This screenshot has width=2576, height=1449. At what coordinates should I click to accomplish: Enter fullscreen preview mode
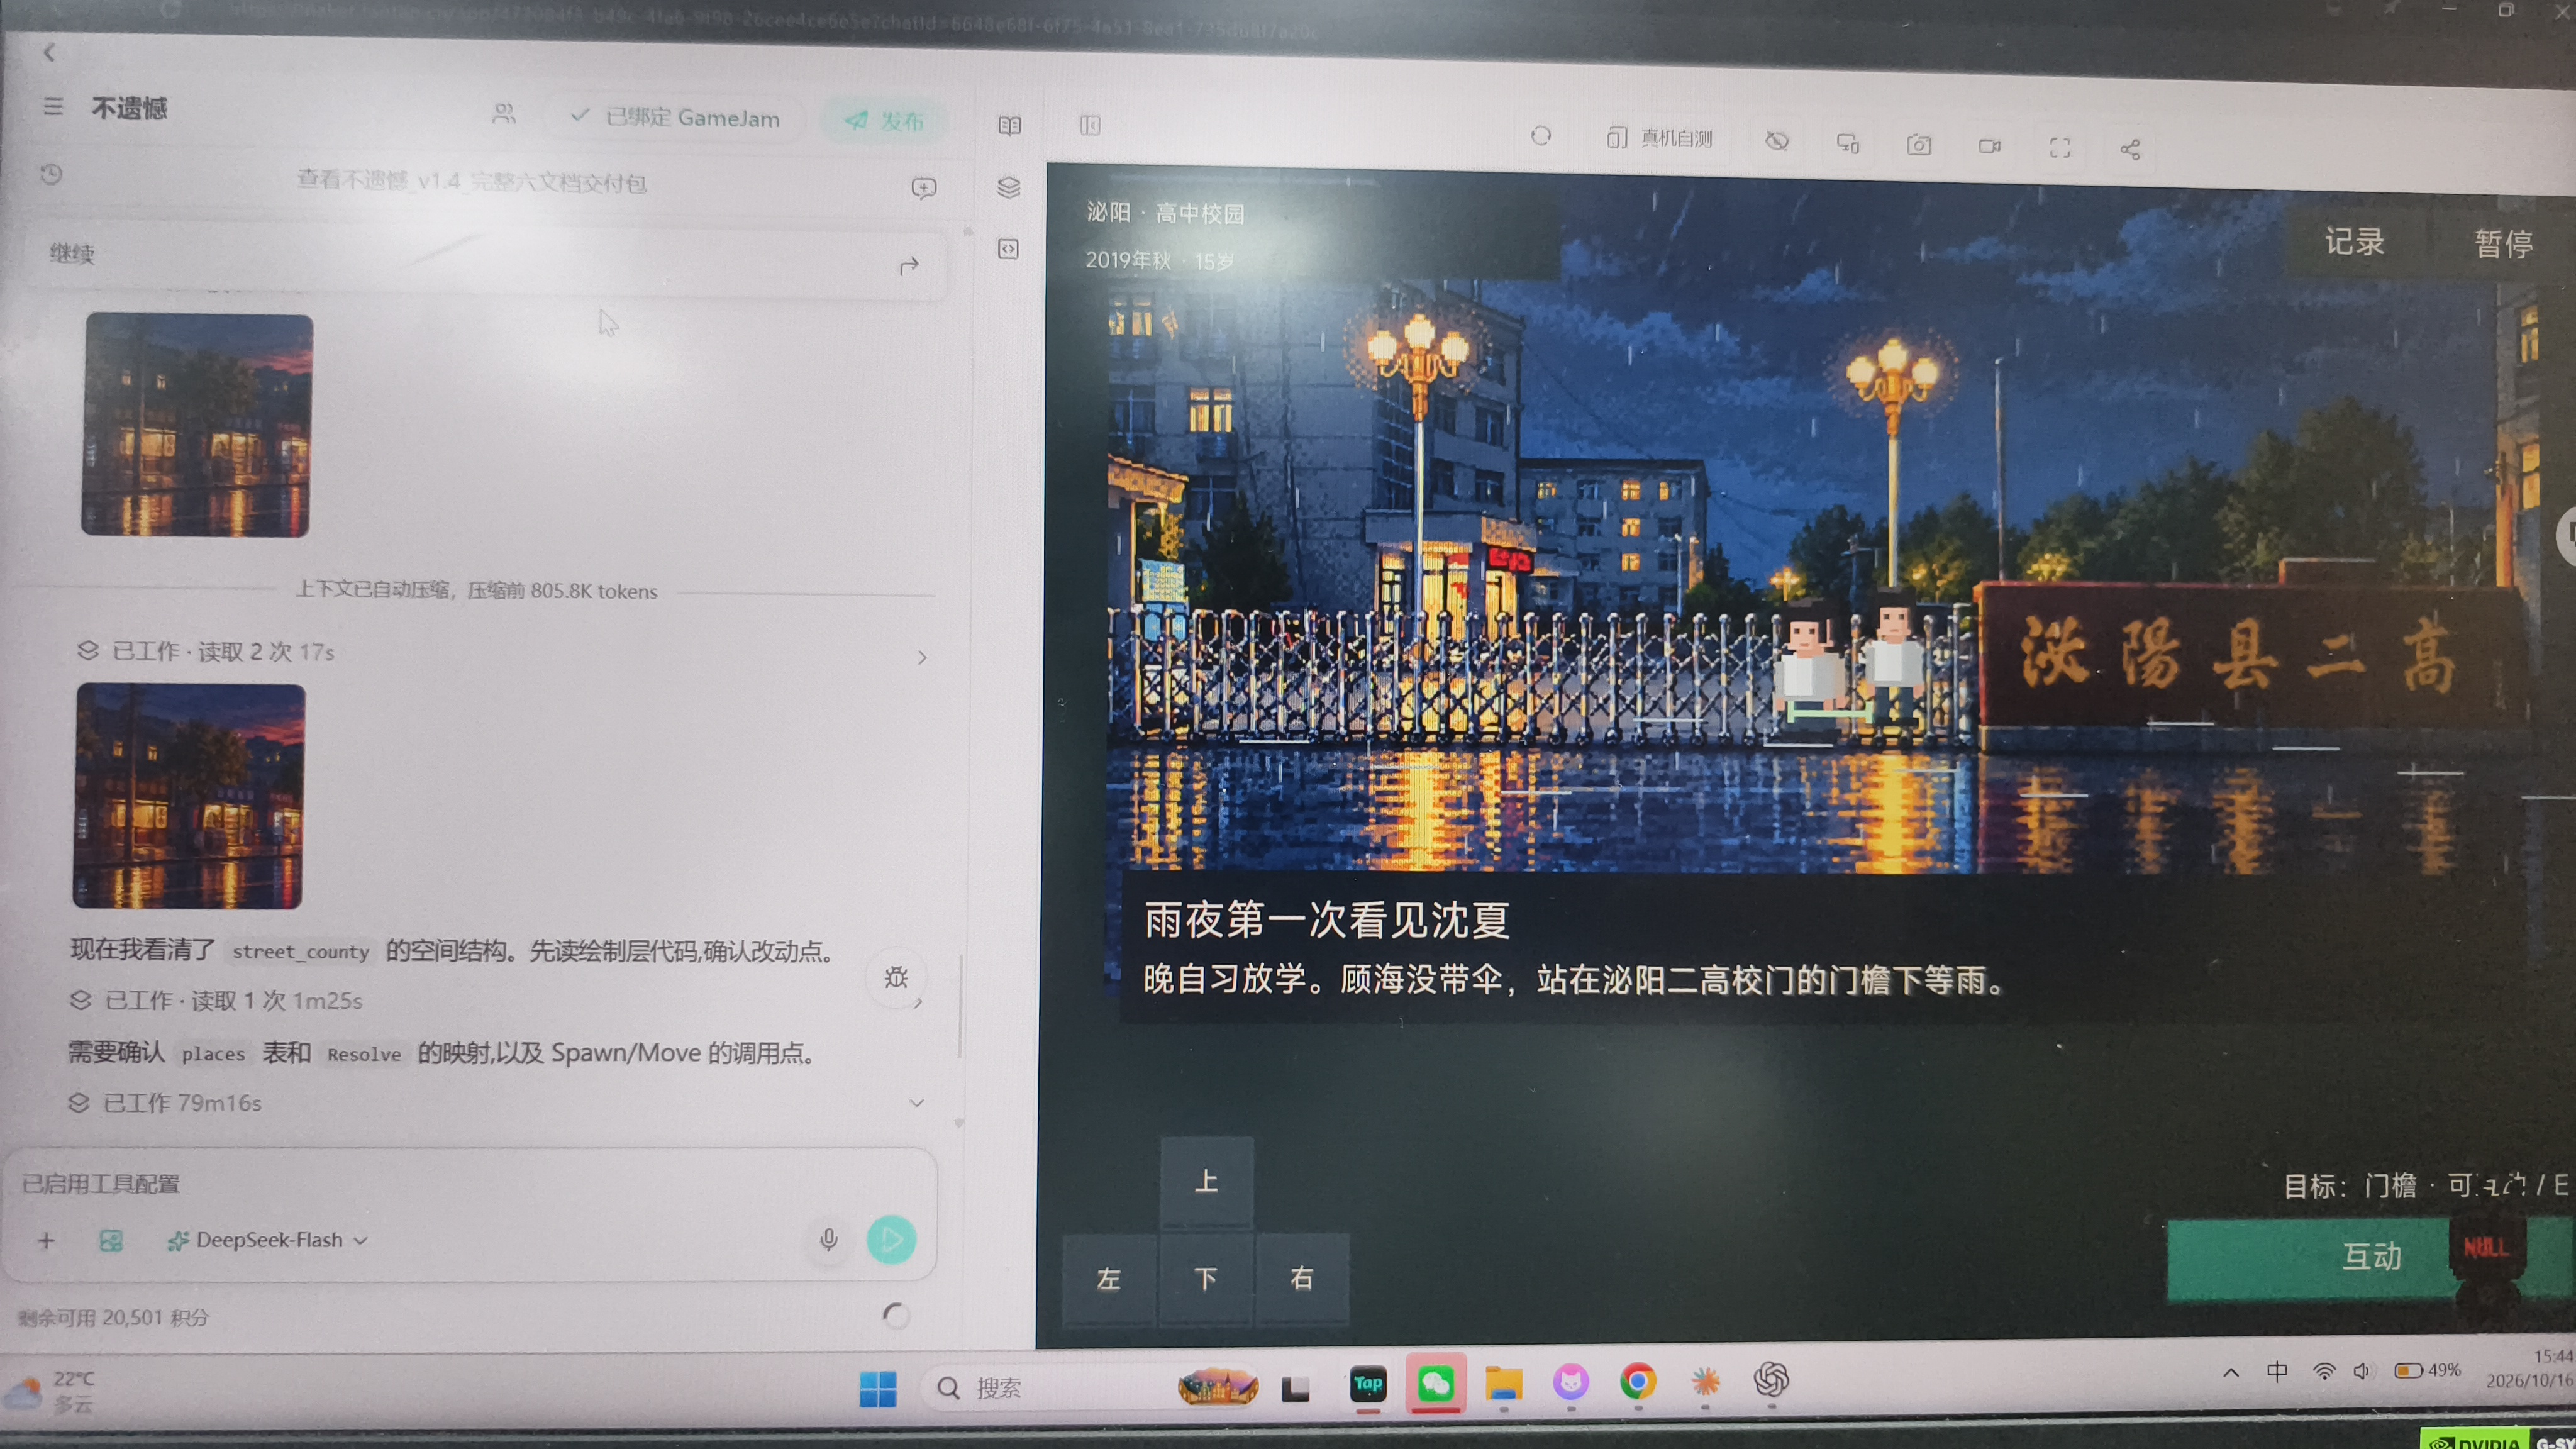pyautogui.click(x=2060, y=148)
